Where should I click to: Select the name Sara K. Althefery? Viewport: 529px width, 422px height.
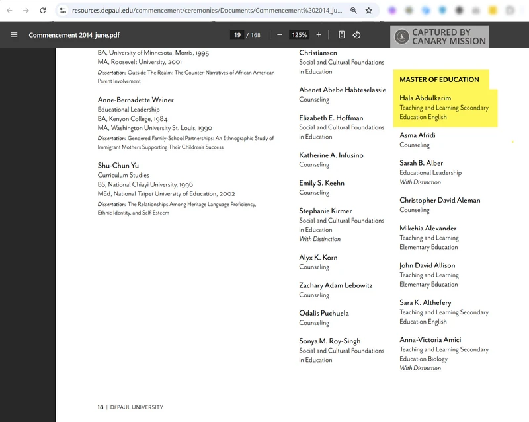pyautogui.click(x=425, y=302)
